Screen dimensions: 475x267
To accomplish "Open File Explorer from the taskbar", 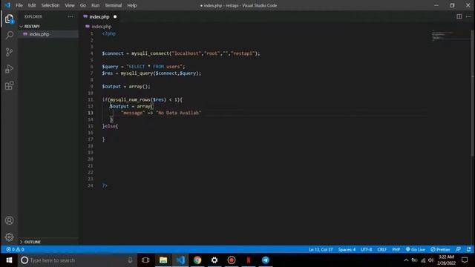I will tap(163, 260).
